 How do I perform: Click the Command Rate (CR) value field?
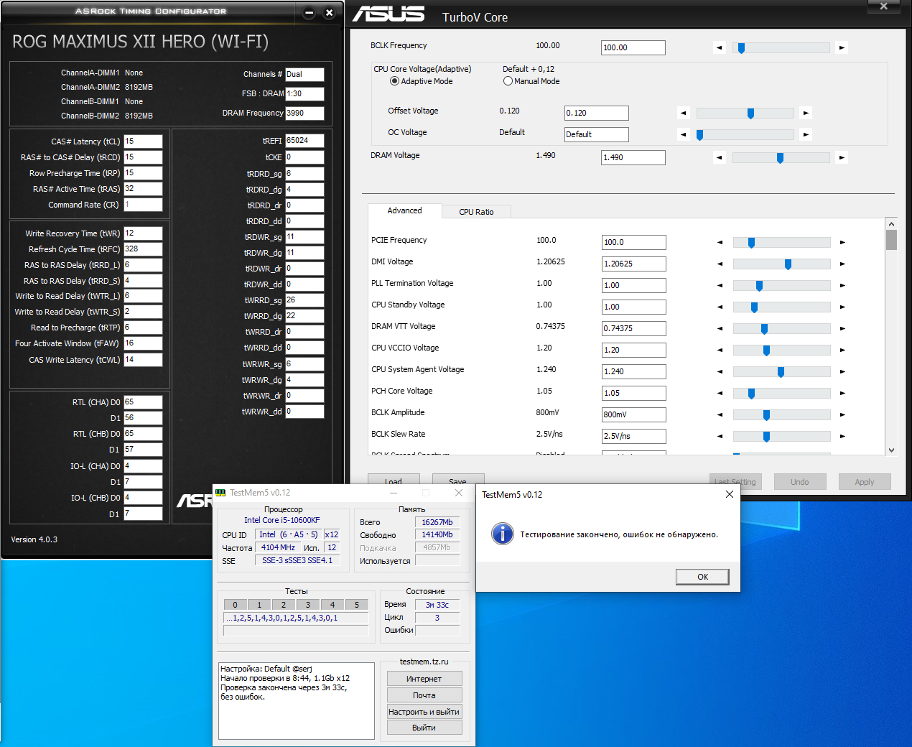click(x=143, y=205)
